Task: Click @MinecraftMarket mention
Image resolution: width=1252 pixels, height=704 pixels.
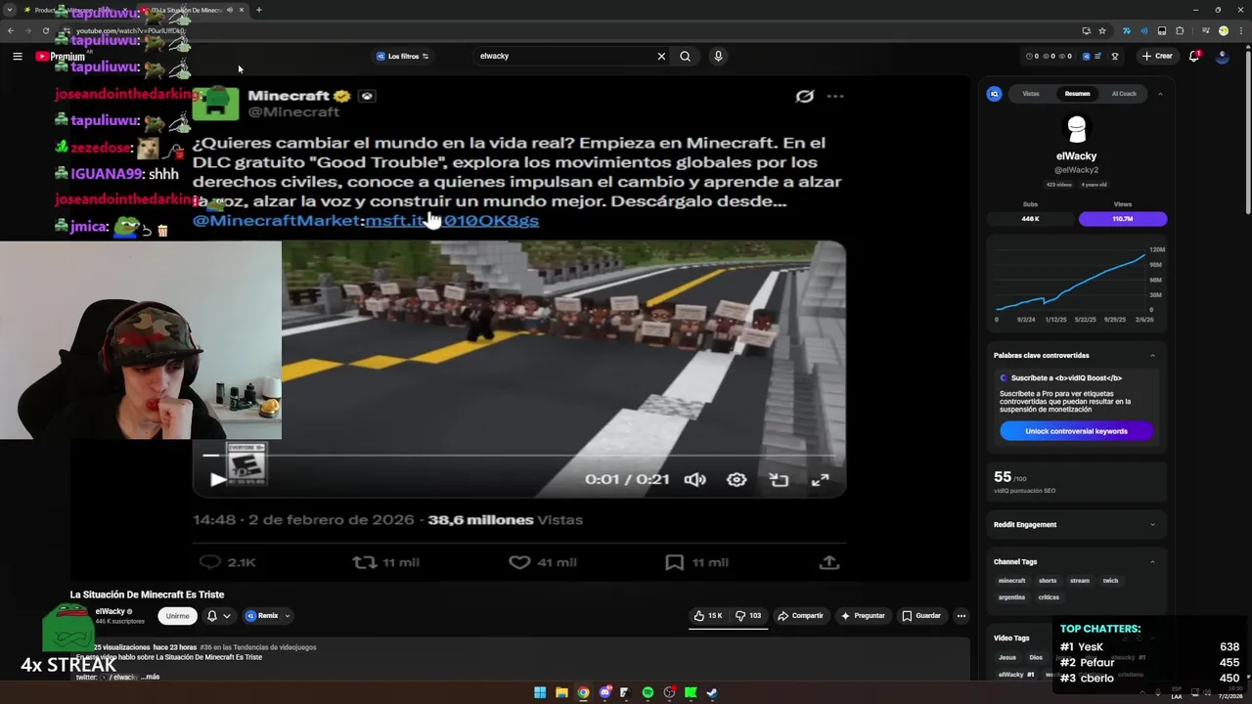Action: [278, 221]
